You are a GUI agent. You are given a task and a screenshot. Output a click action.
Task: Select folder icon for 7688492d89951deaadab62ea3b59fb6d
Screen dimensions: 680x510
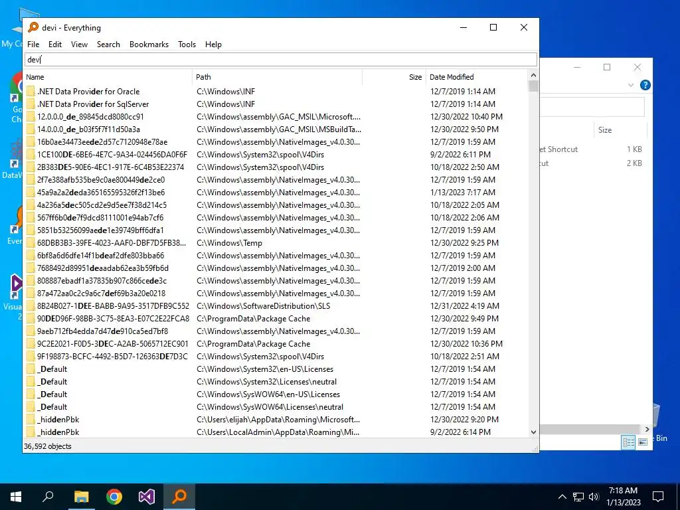pos(31,268)
